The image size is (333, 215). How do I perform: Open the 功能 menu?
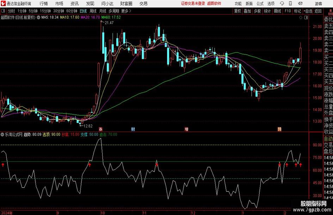(238, 4)
